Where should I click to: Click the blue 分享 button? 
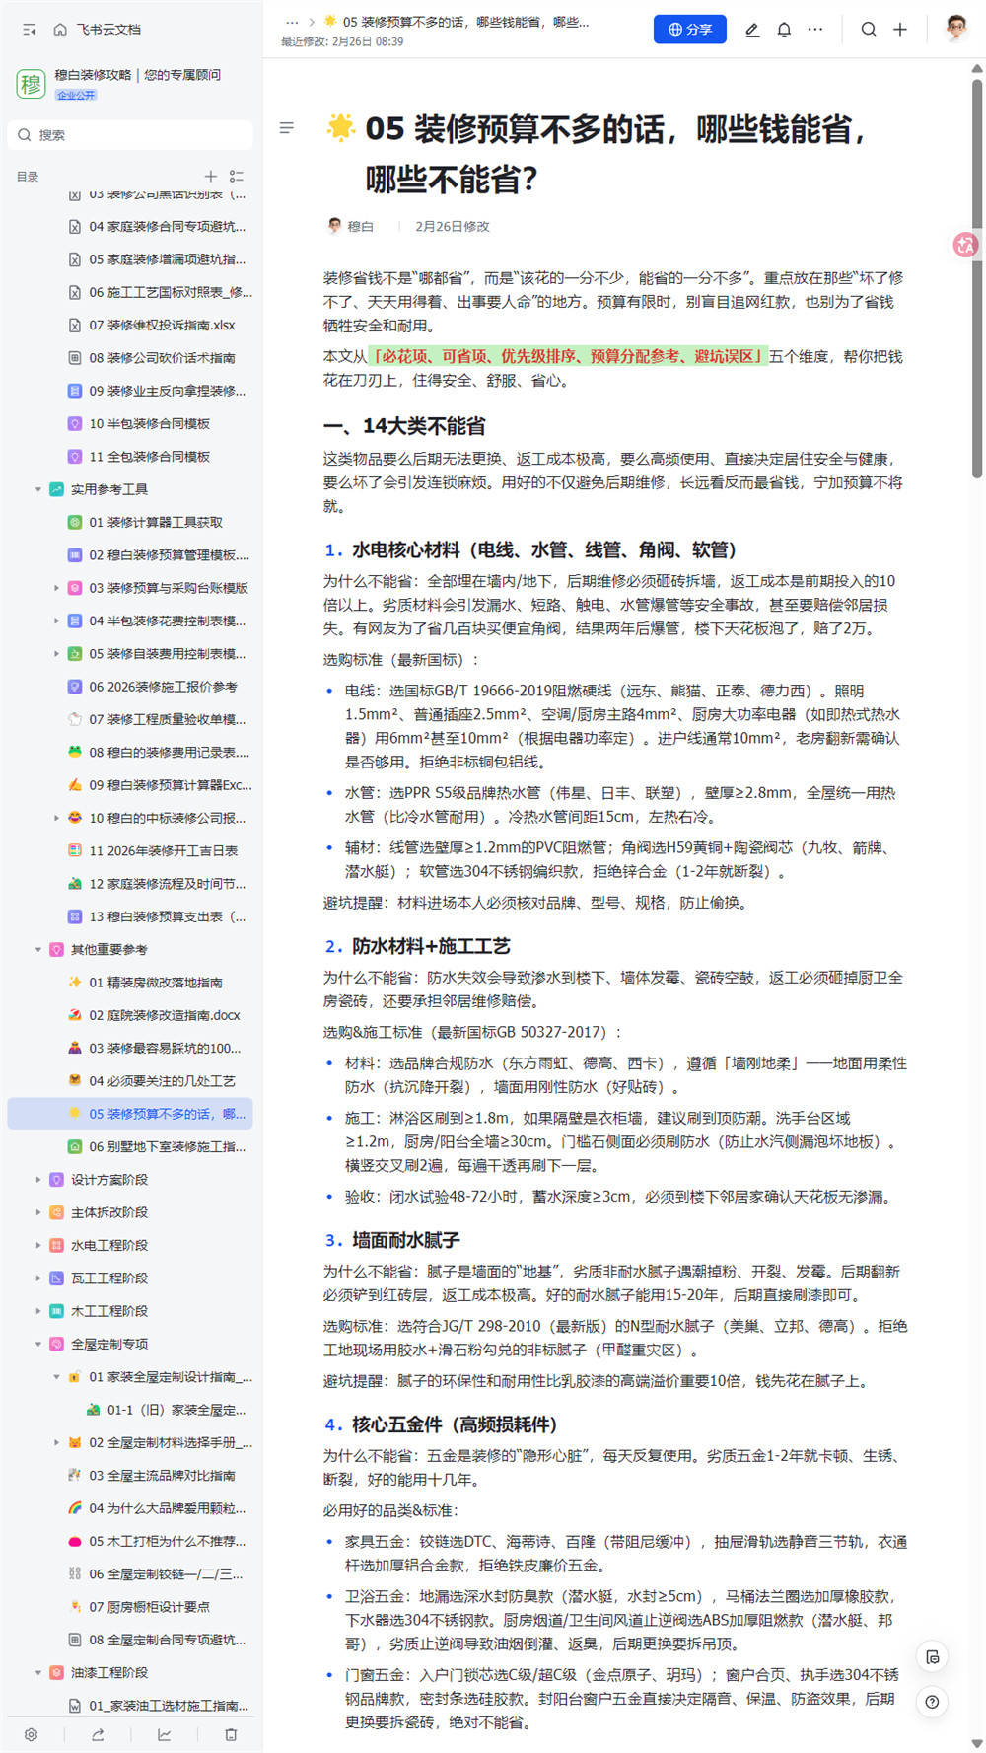(690, 30)
